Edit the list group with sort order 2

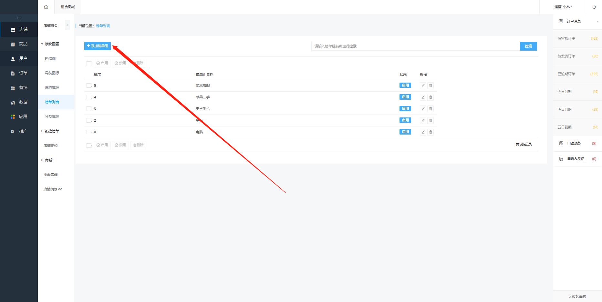click(423, 120)
